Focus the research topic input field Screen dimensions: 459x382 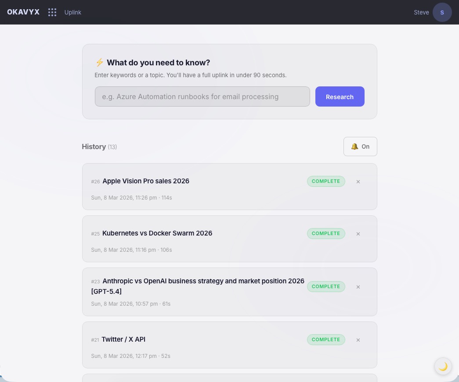point(202,96)
